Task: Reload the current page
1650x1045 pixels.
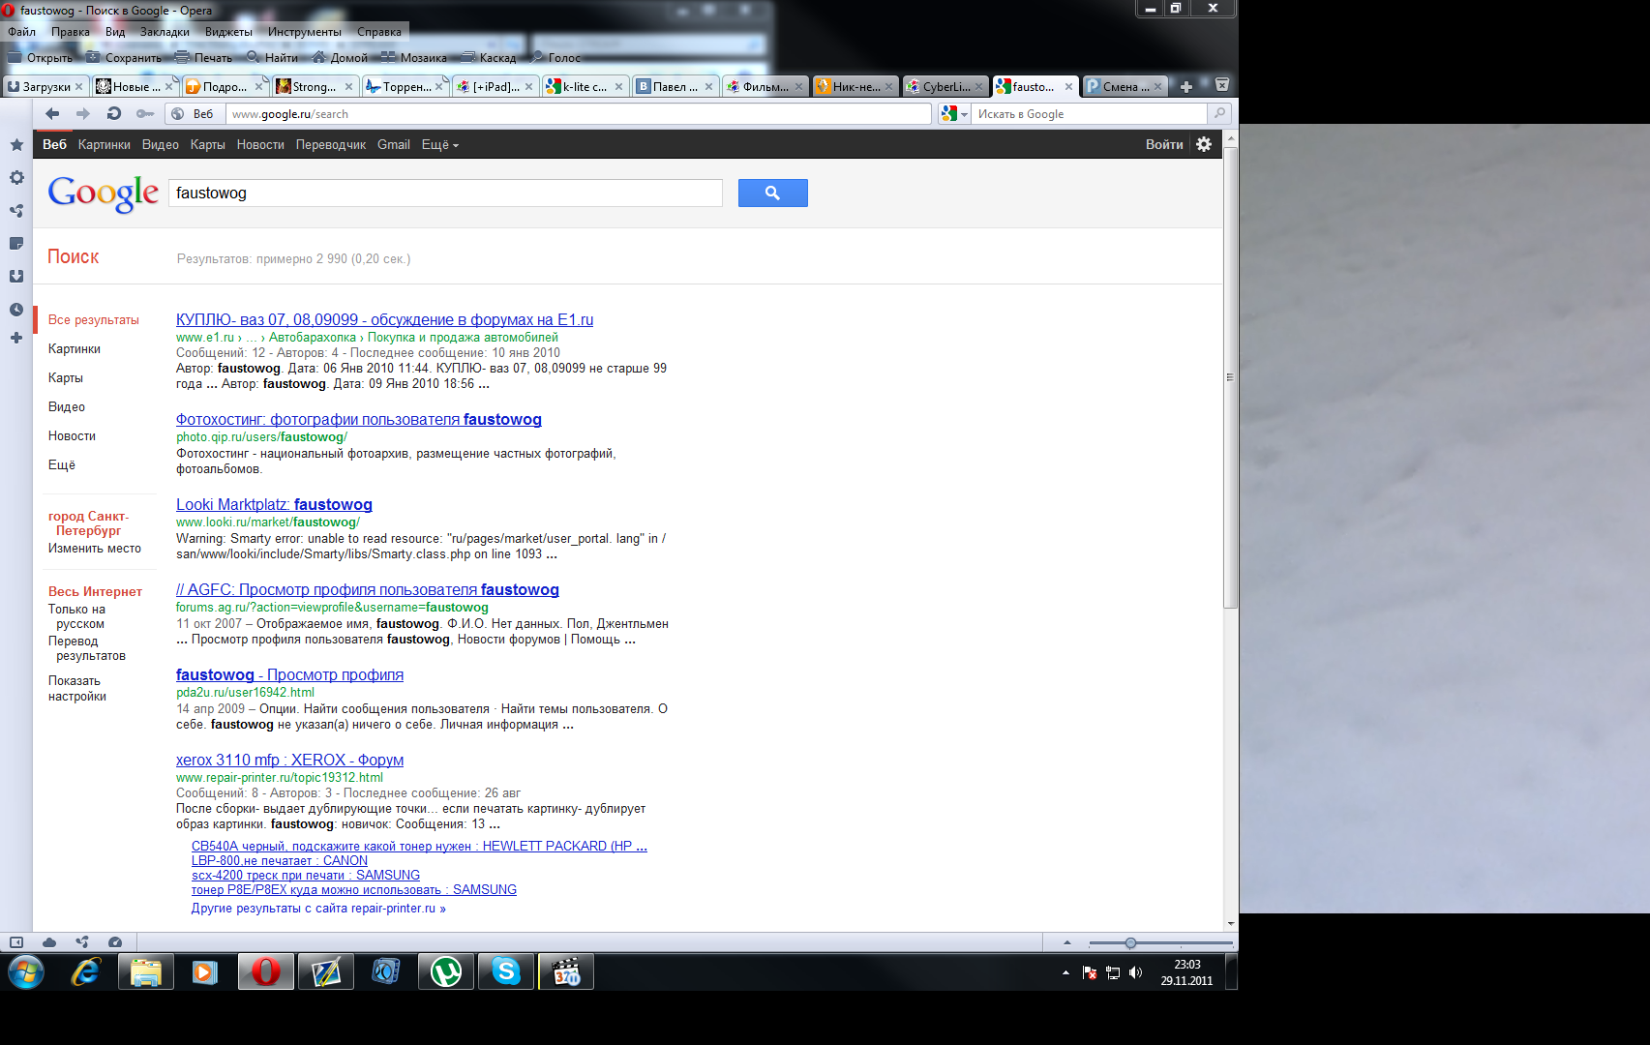Action: 114,114
